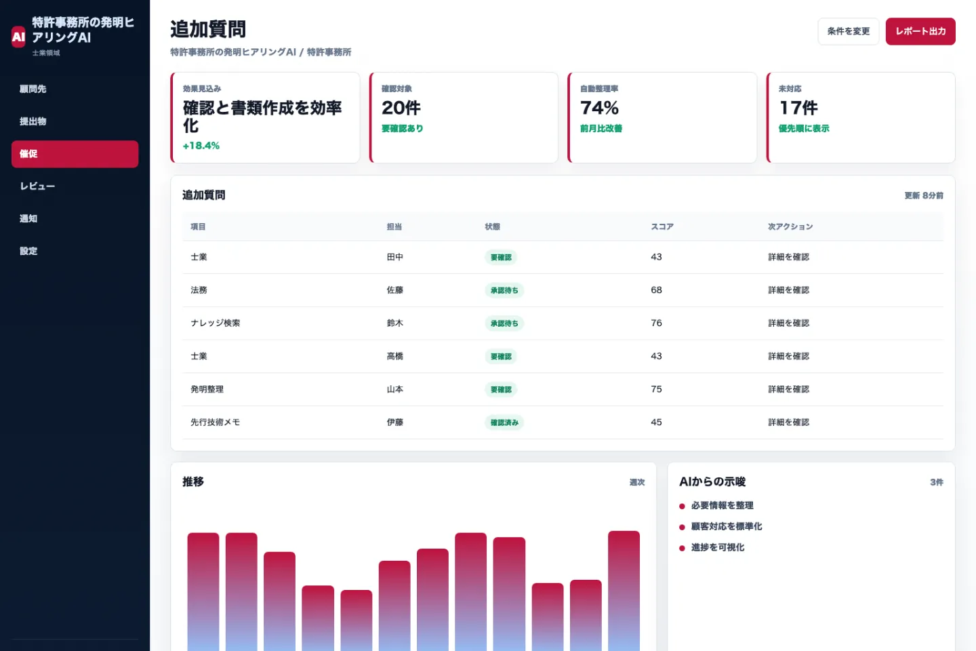The image size is (976, 651).
Task: Click the スコア column header
Action: pos(662,226)
